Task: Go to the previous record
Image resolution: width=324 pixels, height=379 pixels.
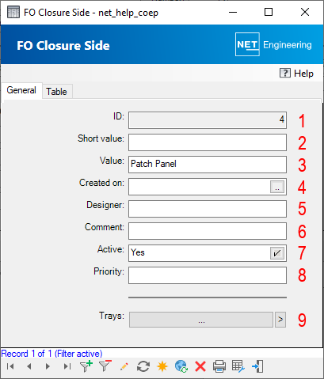Action: pos(29,366)
